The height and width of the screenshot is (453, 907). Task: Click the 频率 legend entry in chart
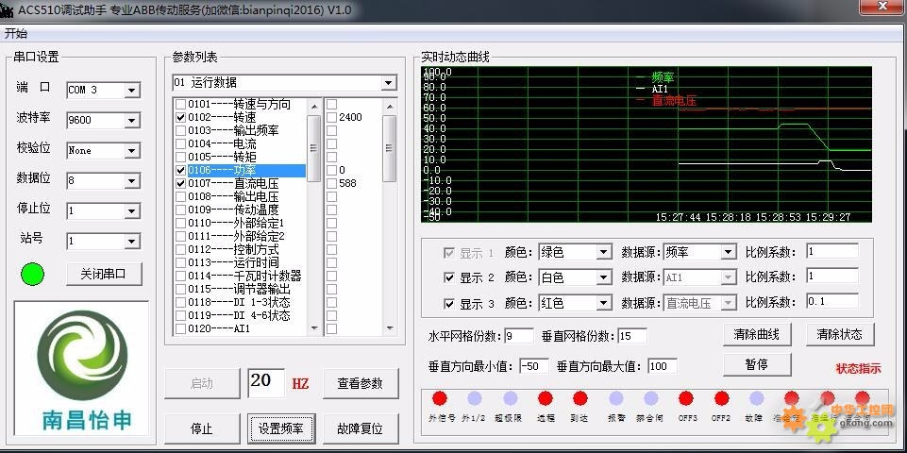pos(663,76)
